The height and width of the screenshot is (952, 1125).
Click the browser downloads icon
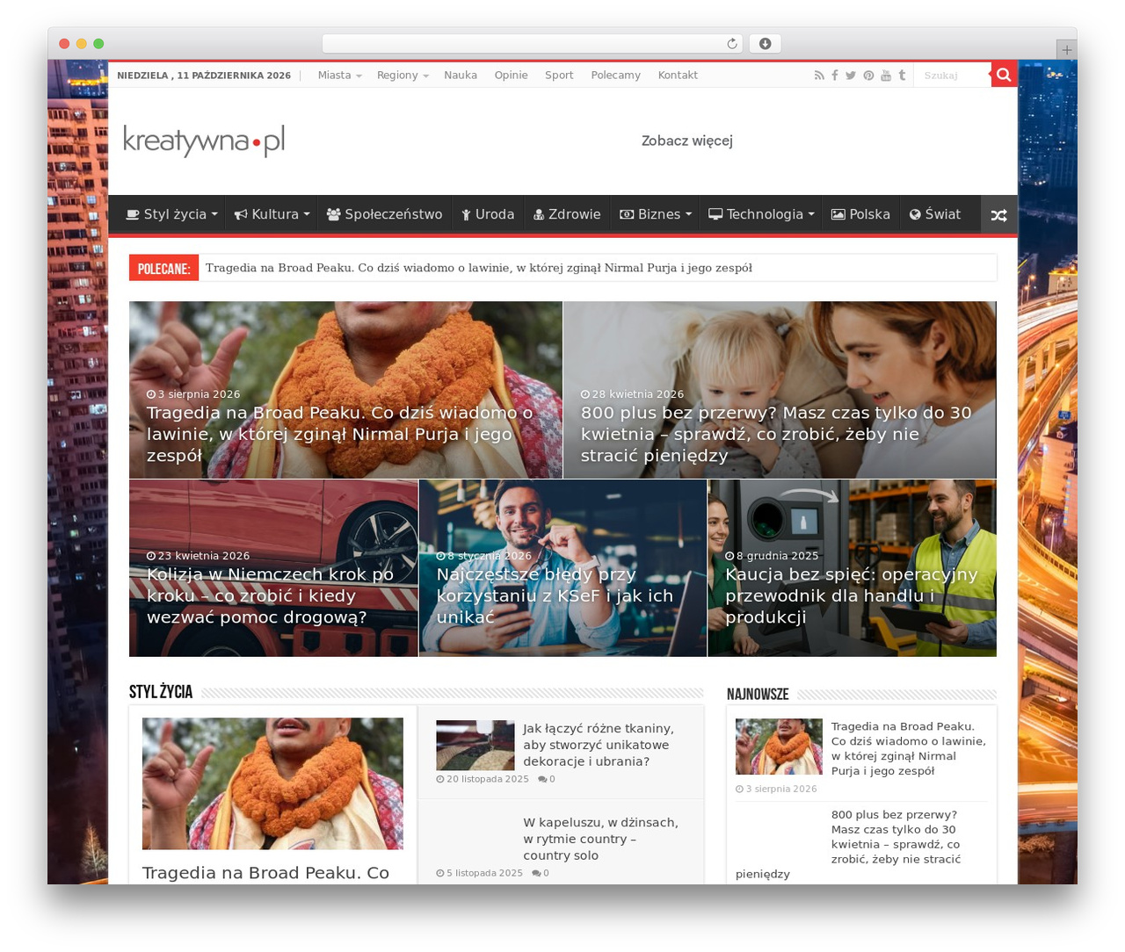[766, 44]
